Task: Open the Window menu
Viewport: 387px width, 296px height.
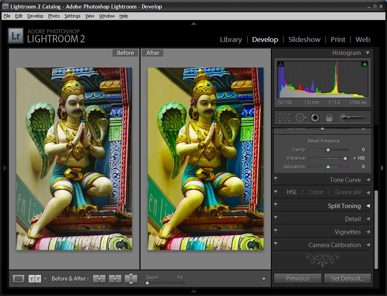Action: point(107,16)
